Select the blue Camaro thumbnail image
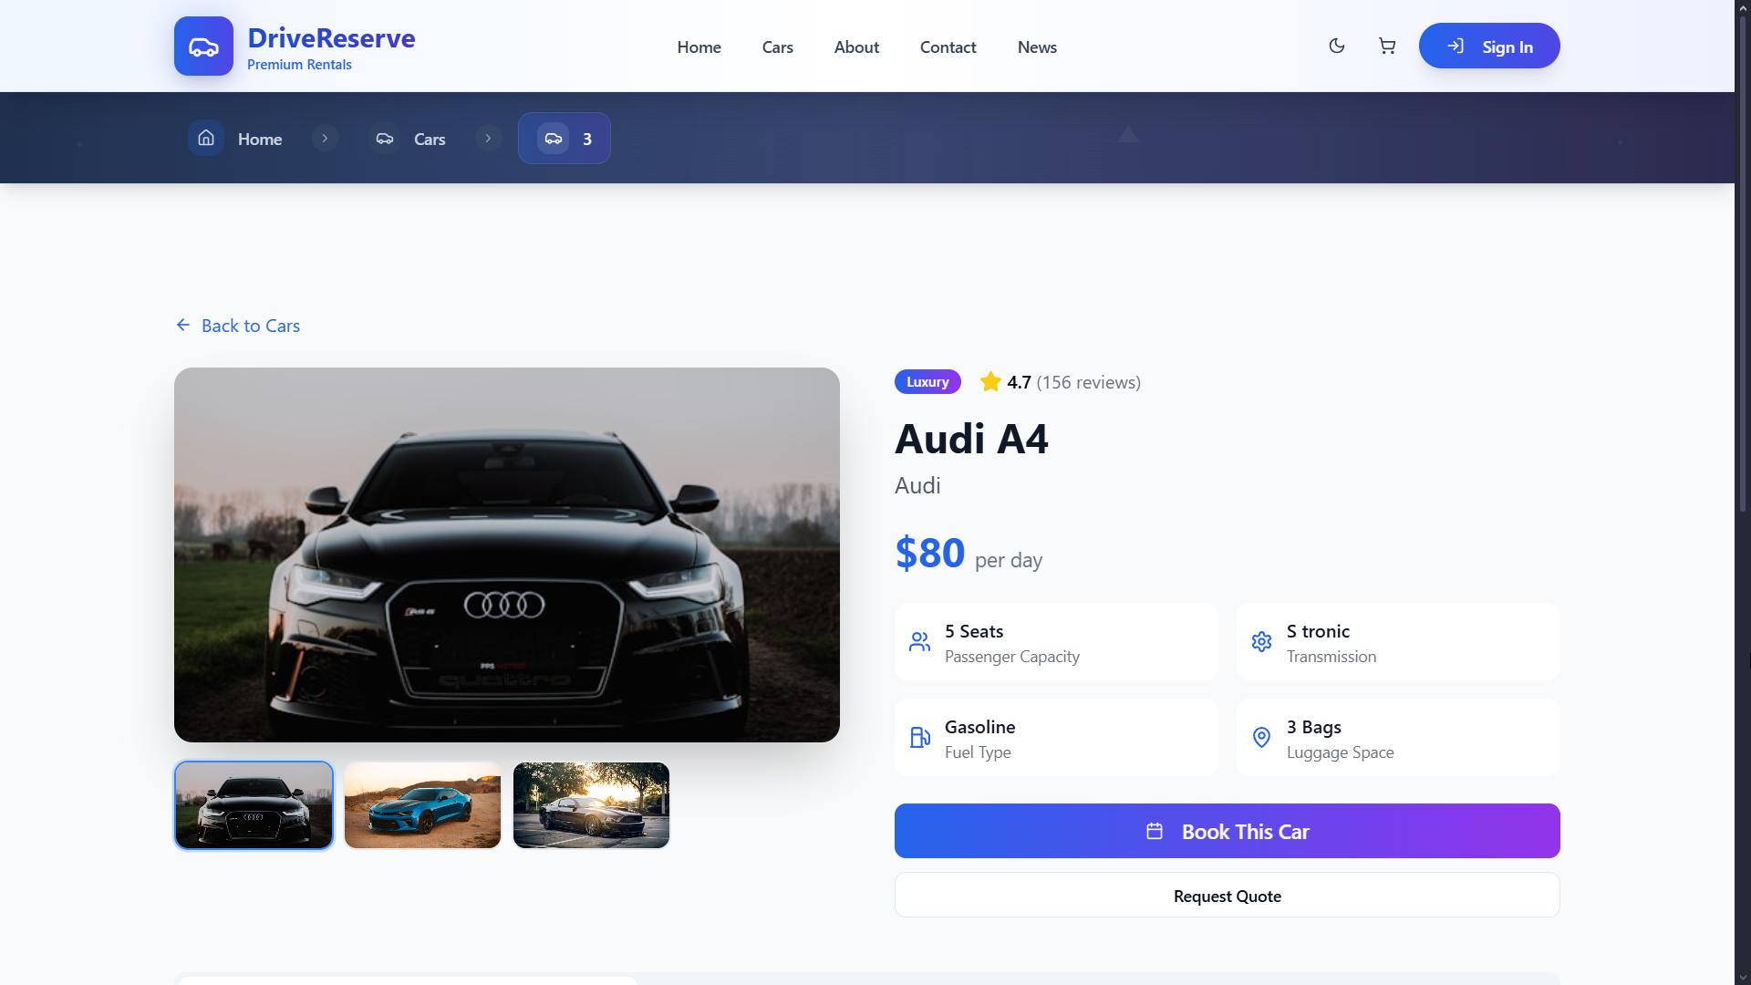 coord(422,805)
